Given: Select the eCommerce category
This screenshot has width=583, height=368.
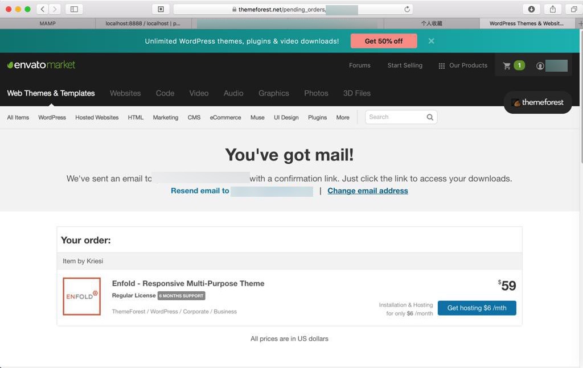Looking at the screenshot, I should point(225,117).
